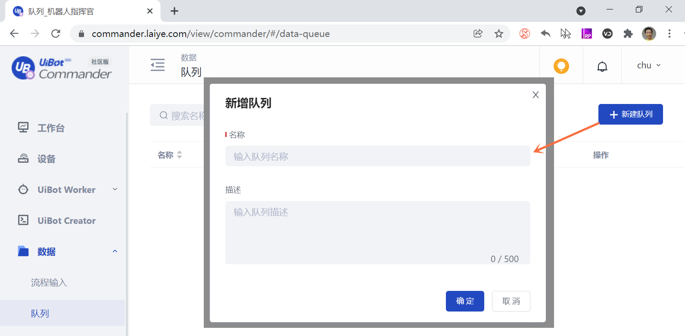Collapse sidebar with hamburger icon
This screenshot has height=336, width=685.
pos(158,65)
